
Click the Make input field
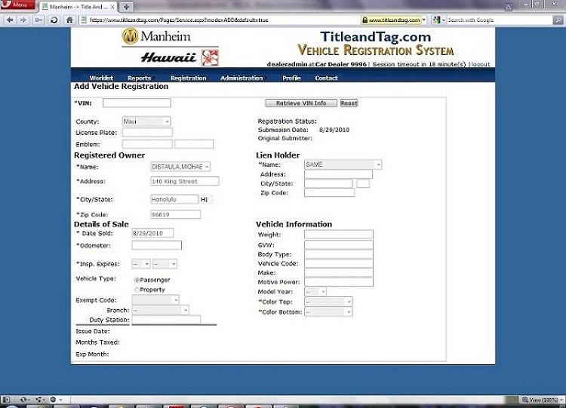339,273
